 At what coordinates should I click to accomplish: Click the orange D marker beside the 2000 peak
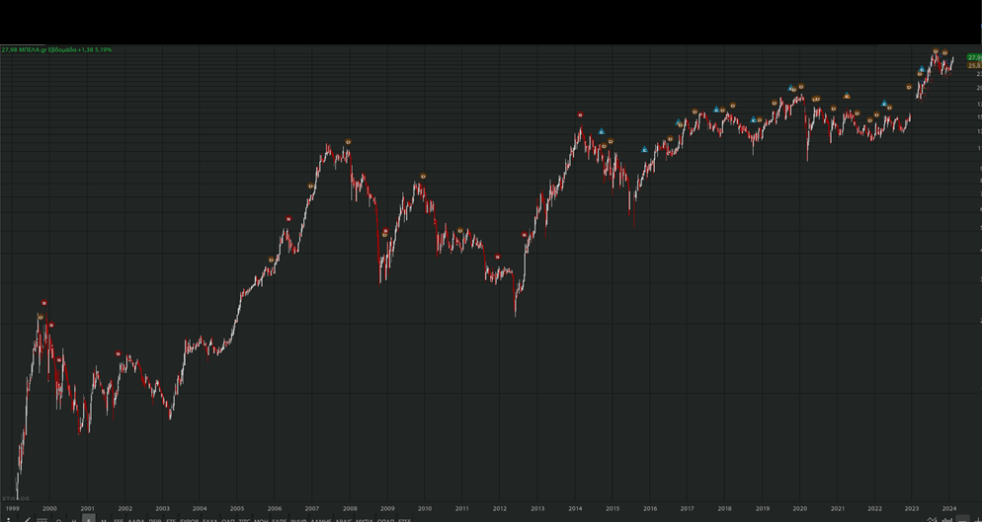41,318
